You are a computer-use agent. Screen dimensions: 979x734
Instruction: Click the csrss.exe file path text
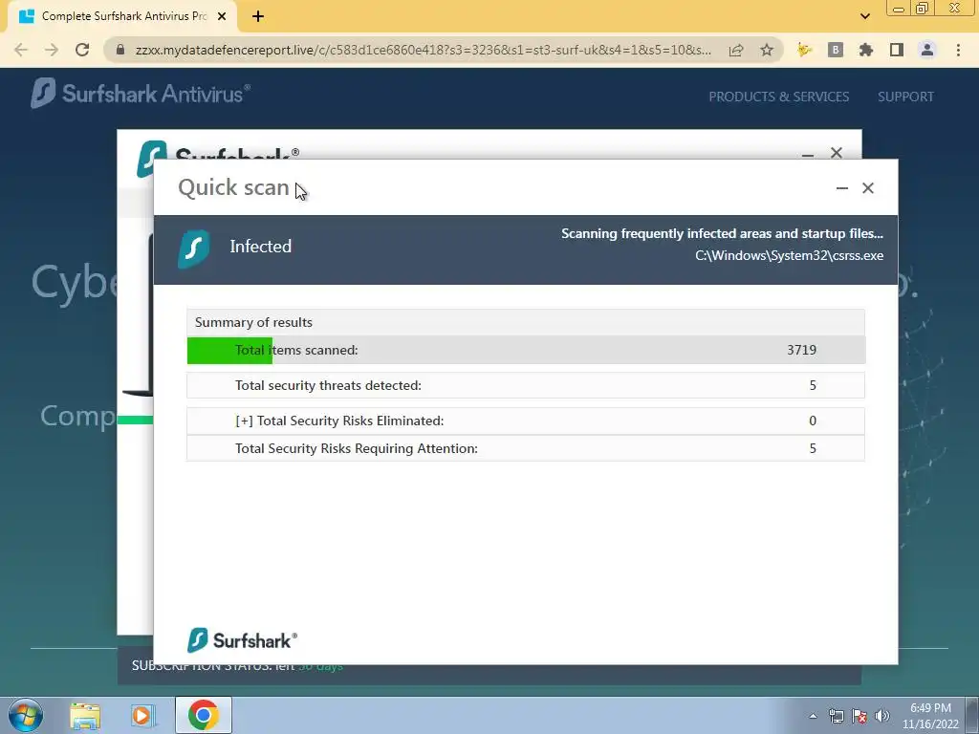pos(789,255)
